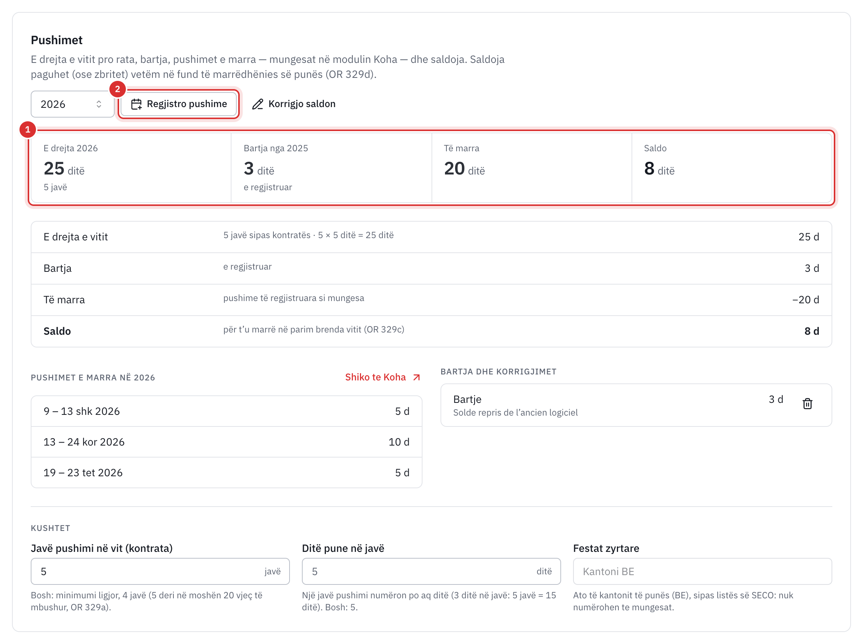This screenshot has height=644, width=863.
Task: Click Korrigjo saldon button
Action: (294, 104)
